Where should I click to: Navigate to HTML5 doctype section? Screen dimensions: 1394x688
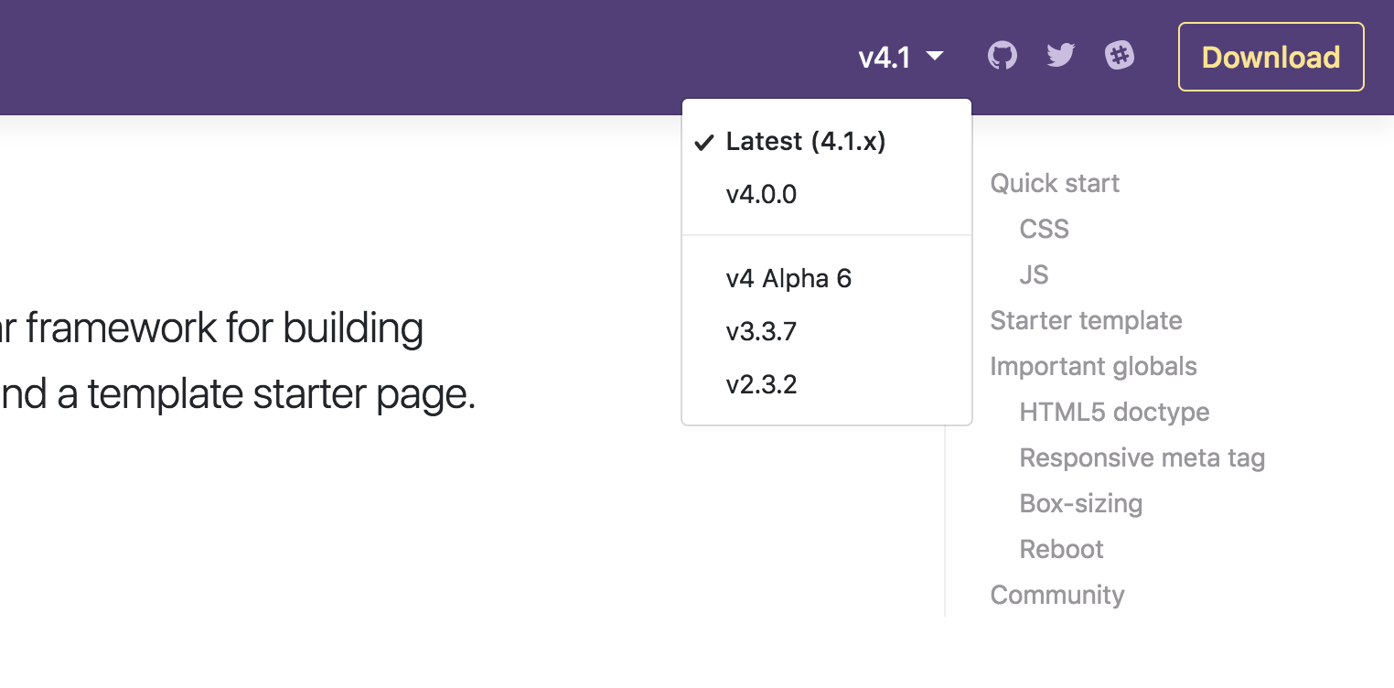(1114, 412)
